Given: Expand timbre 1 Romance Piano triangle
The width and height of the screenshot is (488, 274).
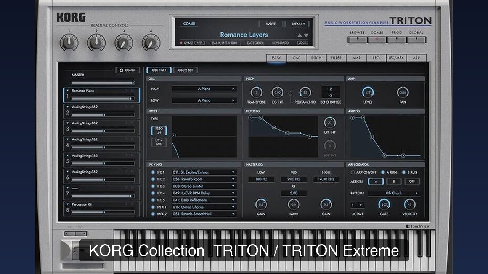Looking at the screenshot, I should click(67, 91).
